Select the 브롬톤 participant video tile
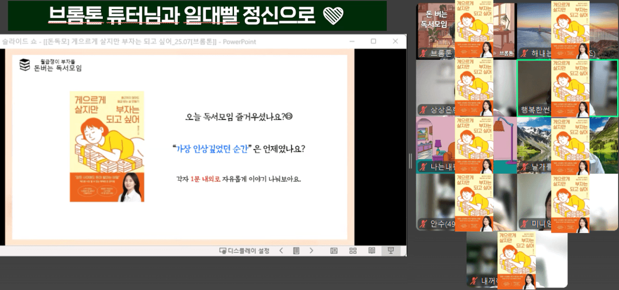619x290 pixels. pyautogui.click(x=466, y=31)
